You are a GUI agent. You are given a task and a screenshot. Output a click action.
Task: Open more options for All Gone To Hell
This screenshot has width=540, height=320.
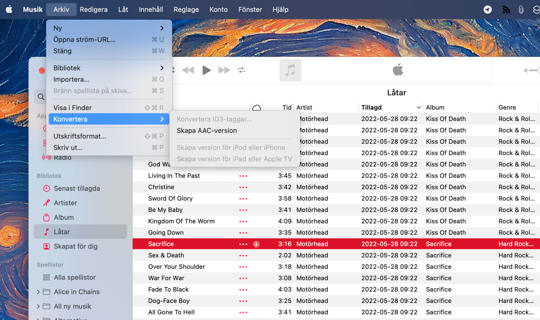click(243, 312)
